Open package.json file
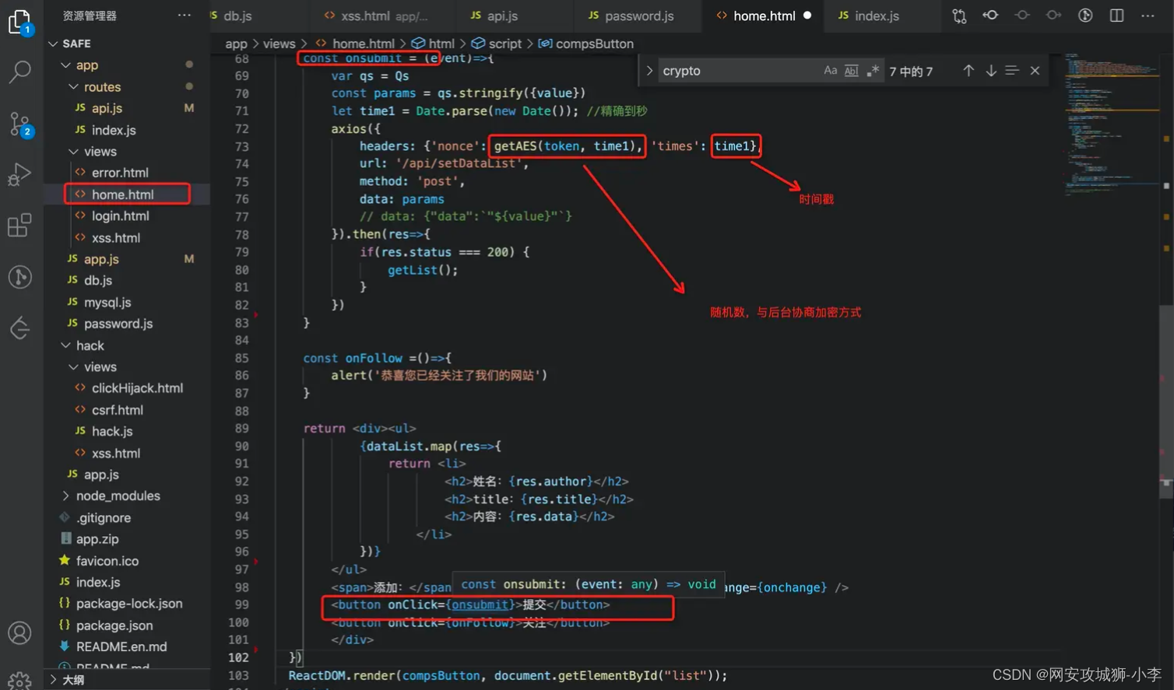 coord(114,625)
